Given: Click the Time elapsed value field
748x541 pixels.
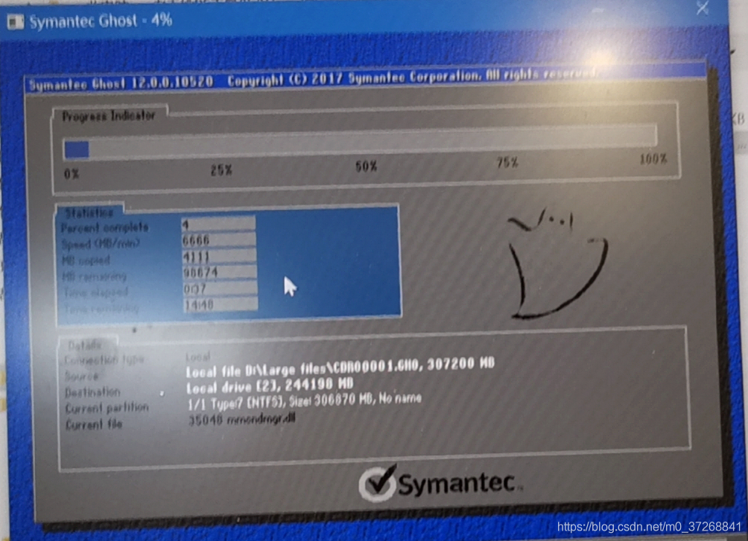Looking at the screenshot, I should 221,288.
